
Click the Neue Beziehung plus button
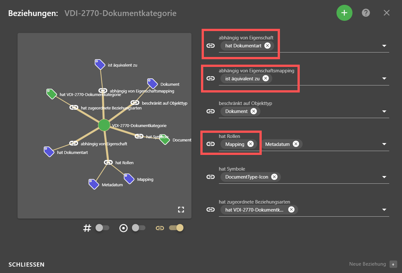[393, 264]
